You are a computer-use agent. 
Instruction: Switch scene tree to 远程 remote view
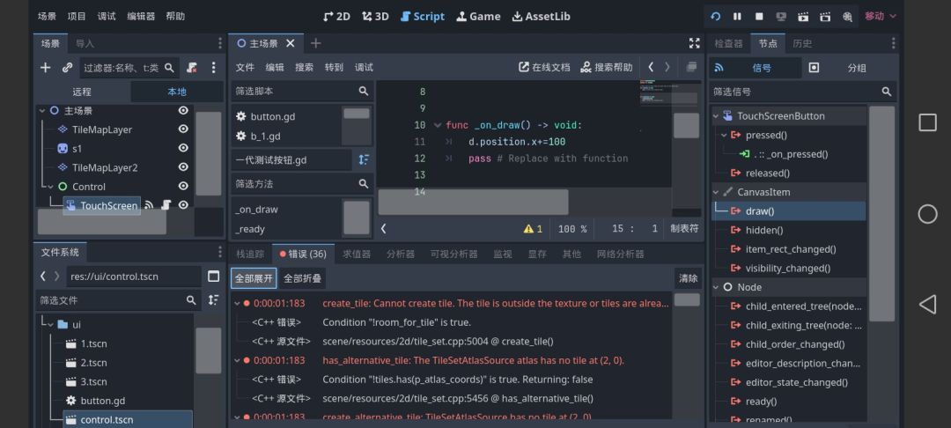[82, 92]
